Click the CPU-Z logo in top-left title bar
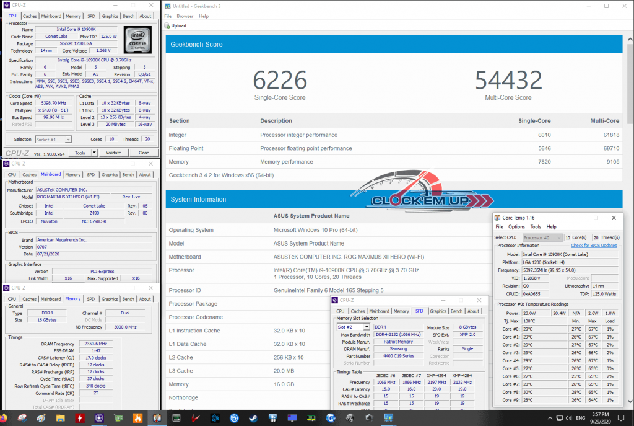The image size is (634, 426). click(6, 5)
